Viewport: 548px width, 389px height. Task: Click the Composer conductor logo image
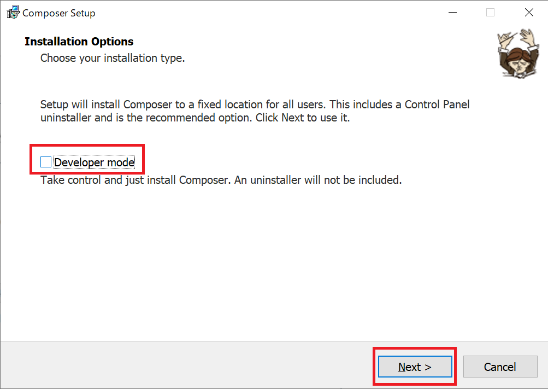tap(518, 54)
